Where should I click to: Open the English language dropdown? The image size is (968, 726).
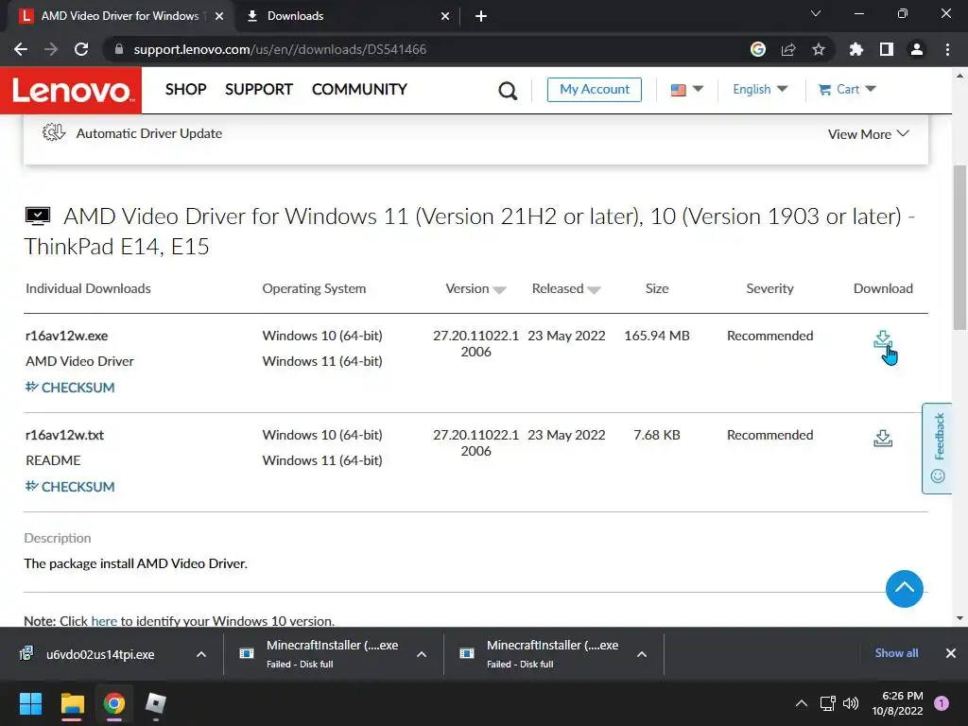(760, 90)
